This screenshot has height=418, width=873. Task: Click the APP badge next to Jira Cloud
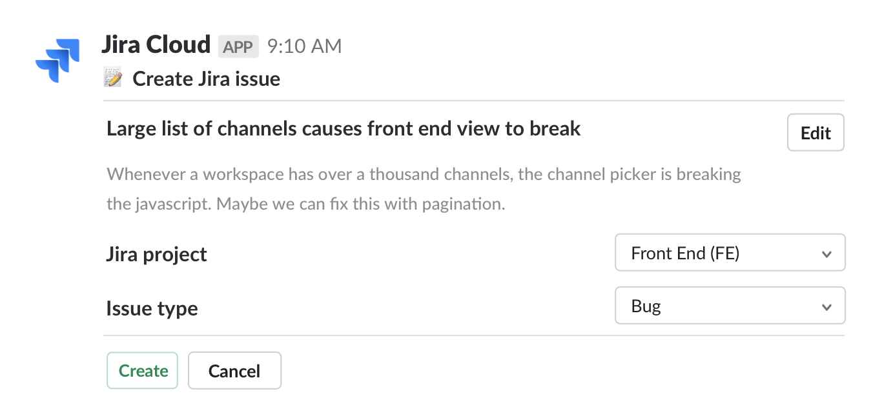click(x=238, y=46)
